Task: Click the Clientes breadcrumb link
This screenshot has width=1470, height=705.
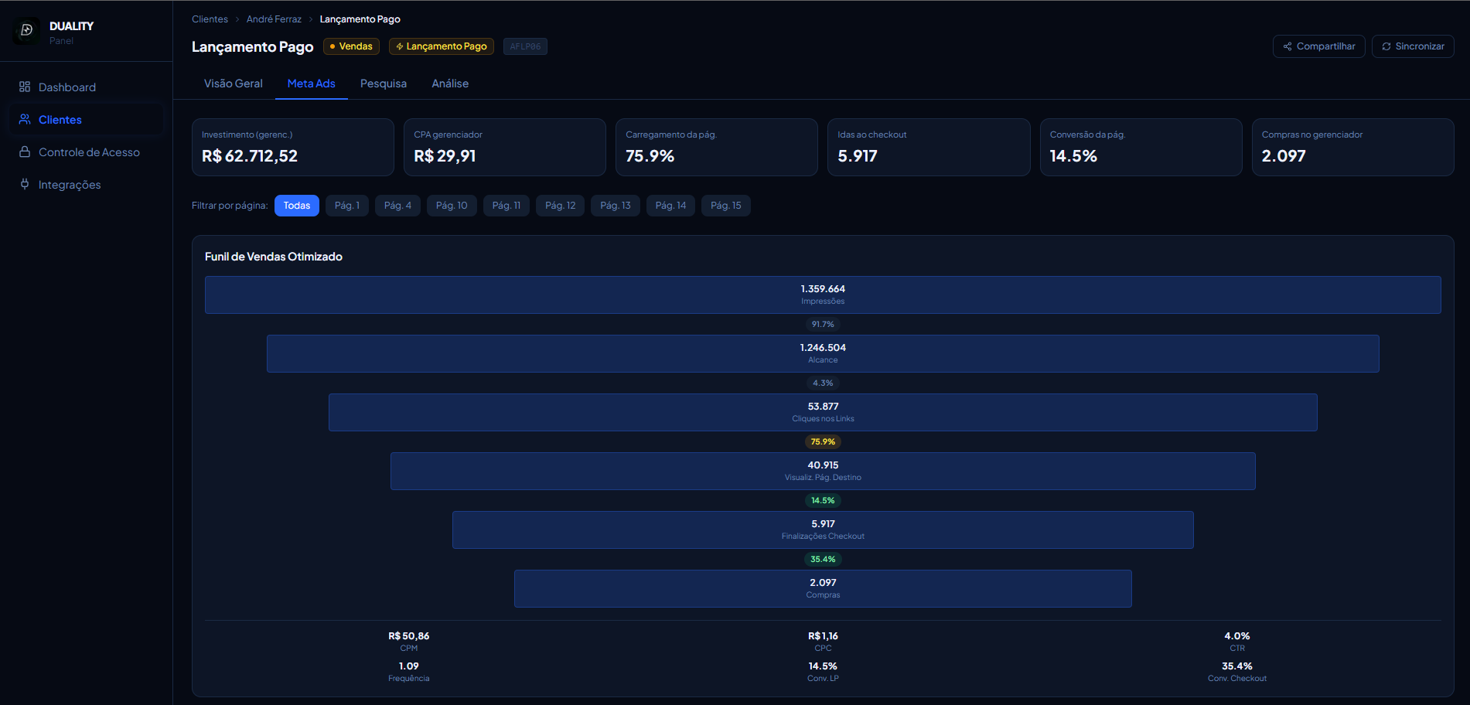Action: click(210, 19)
